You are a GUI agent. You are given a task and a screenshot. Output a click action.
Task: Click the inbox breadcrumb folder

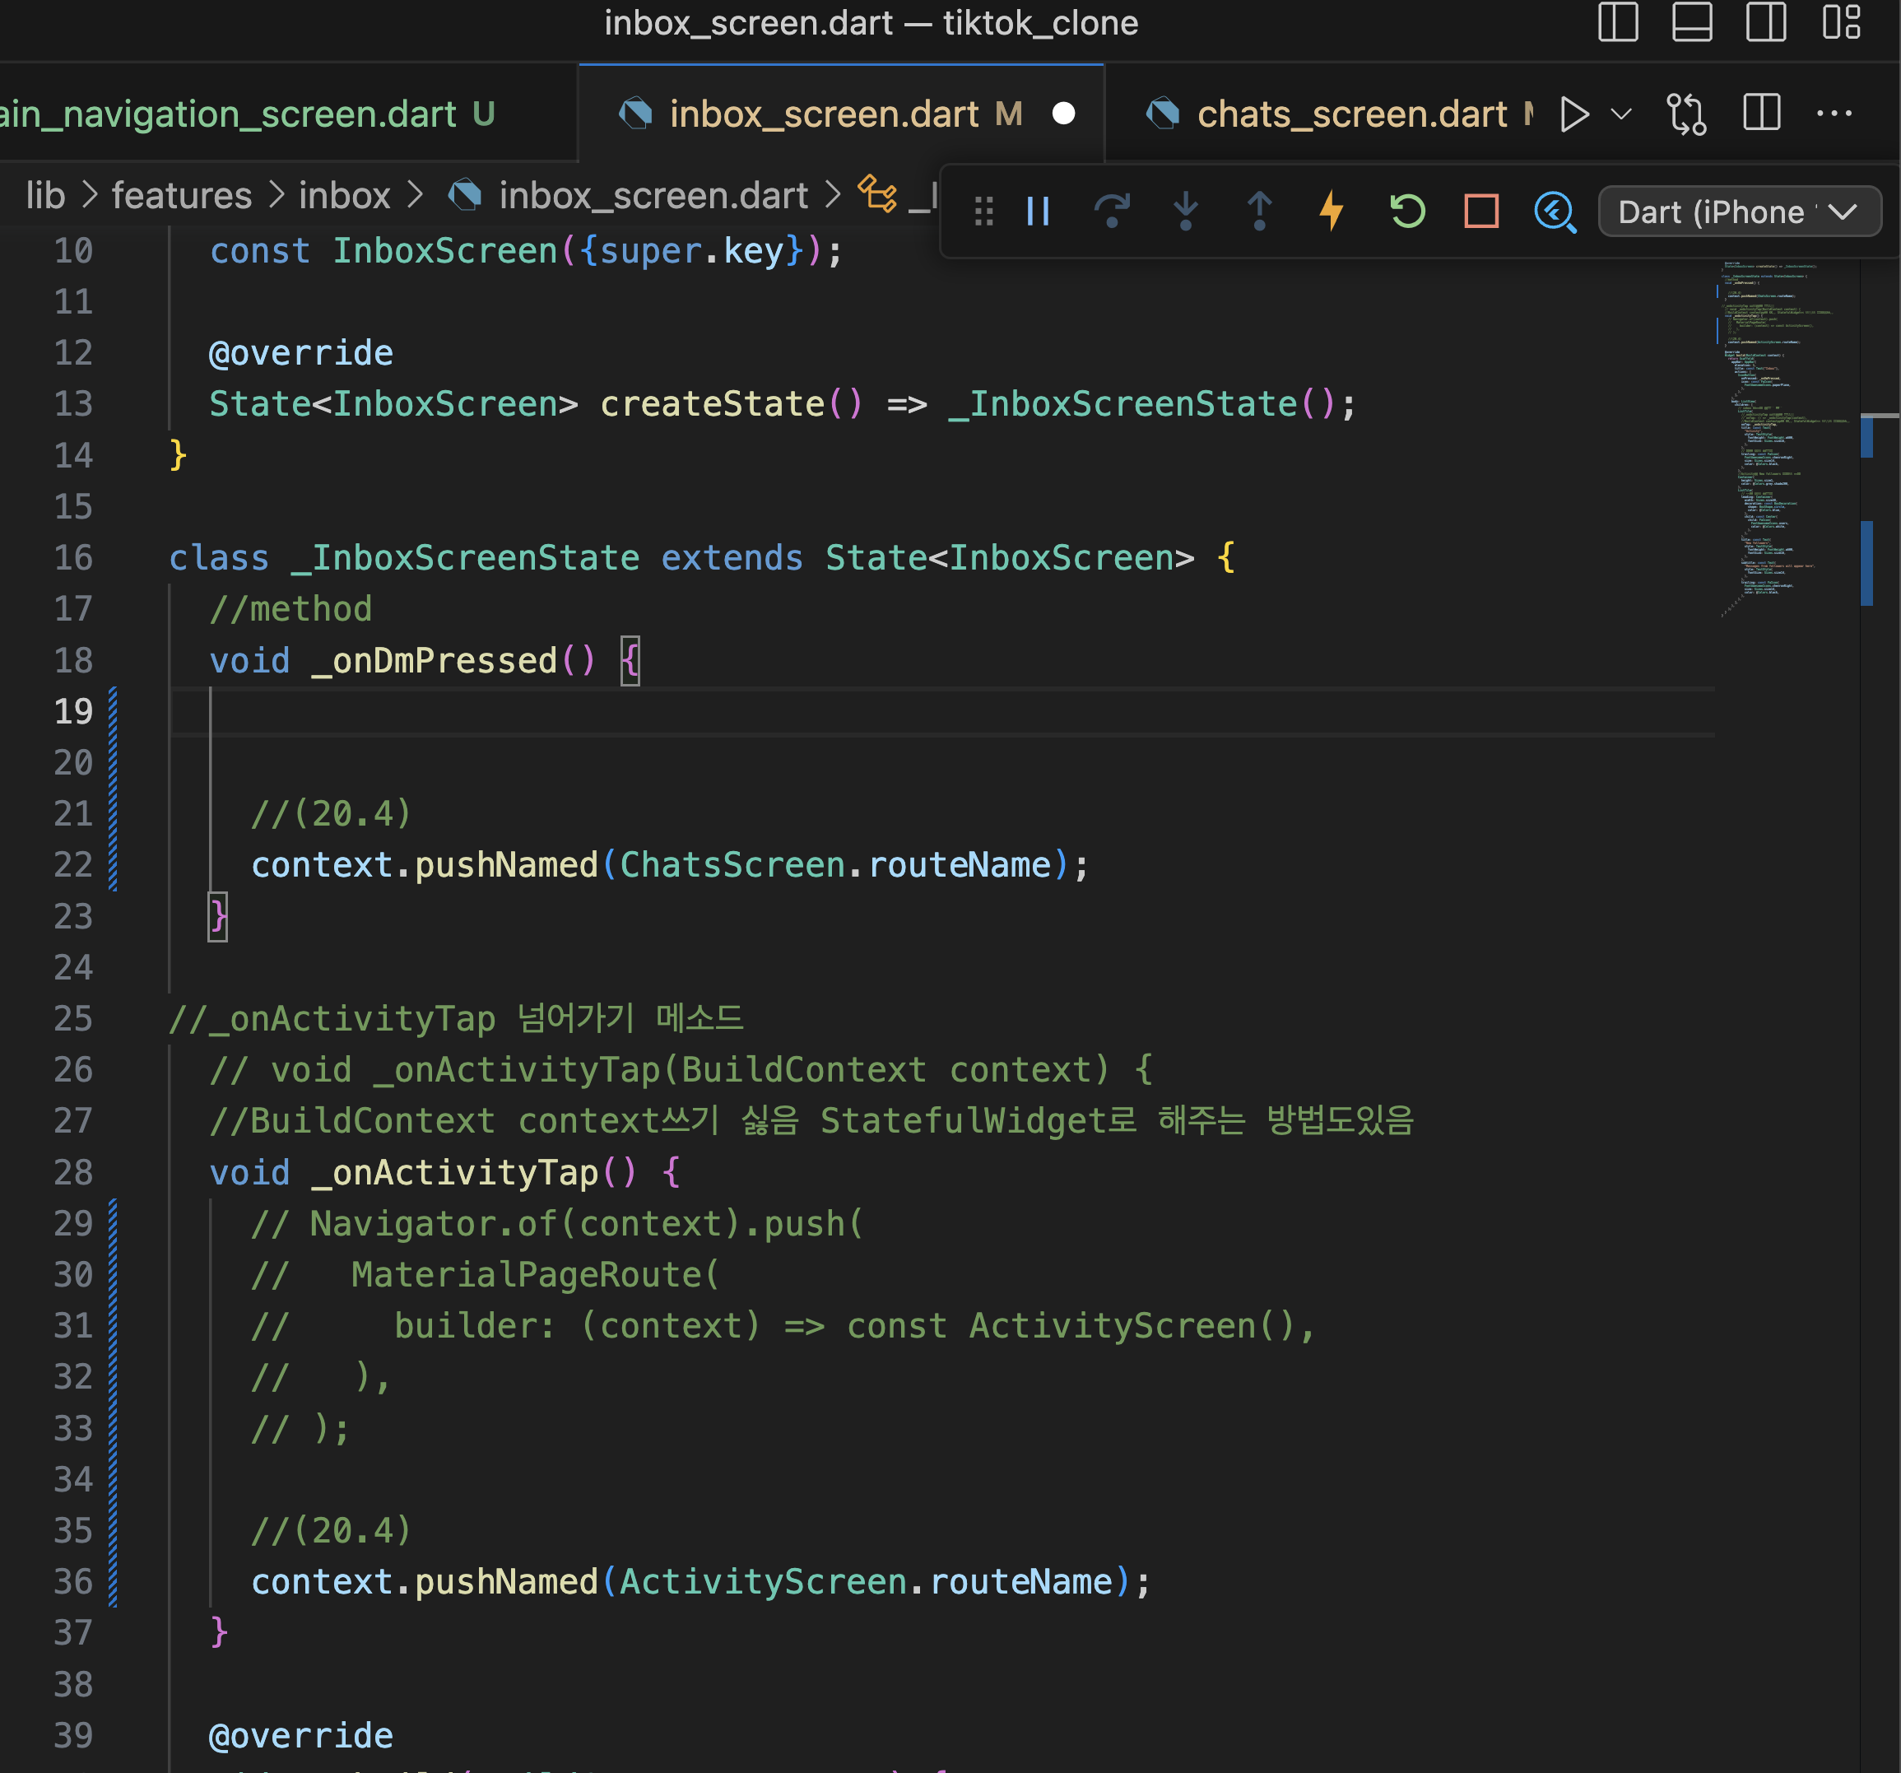coord(344,196)
